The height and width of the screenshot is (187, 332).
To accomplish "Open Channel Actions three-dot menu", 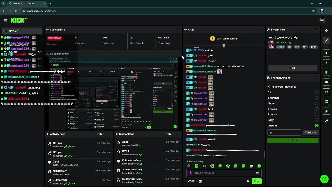I will (x=316, y=78).
